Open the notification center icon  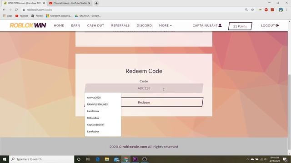tap(285, 159)
